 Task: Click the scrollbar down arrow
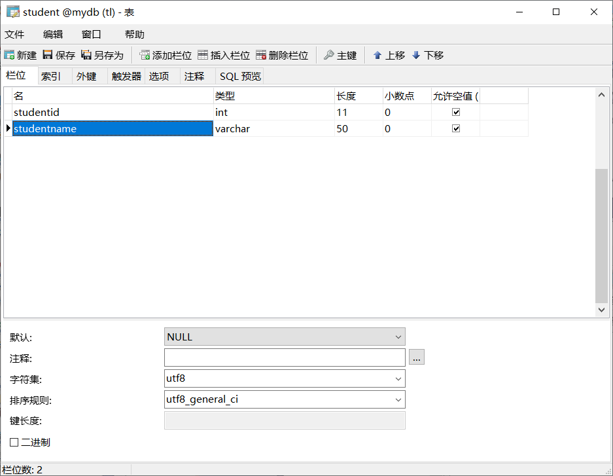coord(601,310)
